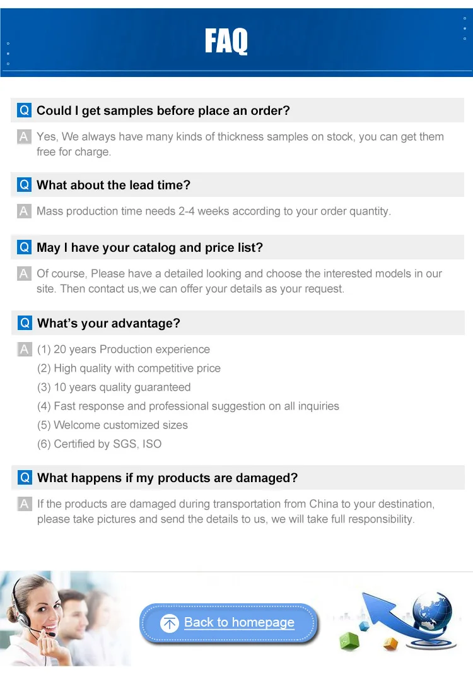
Task: Click the upward arrow icon in homepage button
Action: click(x=170, y=623)
